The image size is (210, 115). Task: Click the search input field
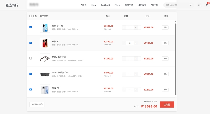coord(176,5)
